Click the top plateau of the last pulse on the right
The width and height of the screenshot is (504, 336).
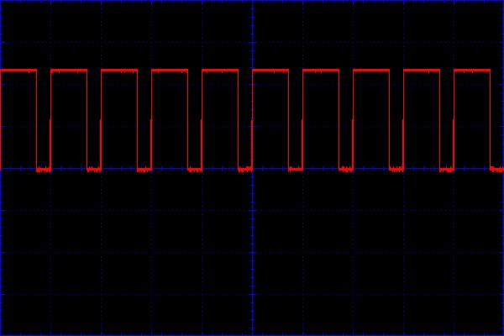click(472, 71)
